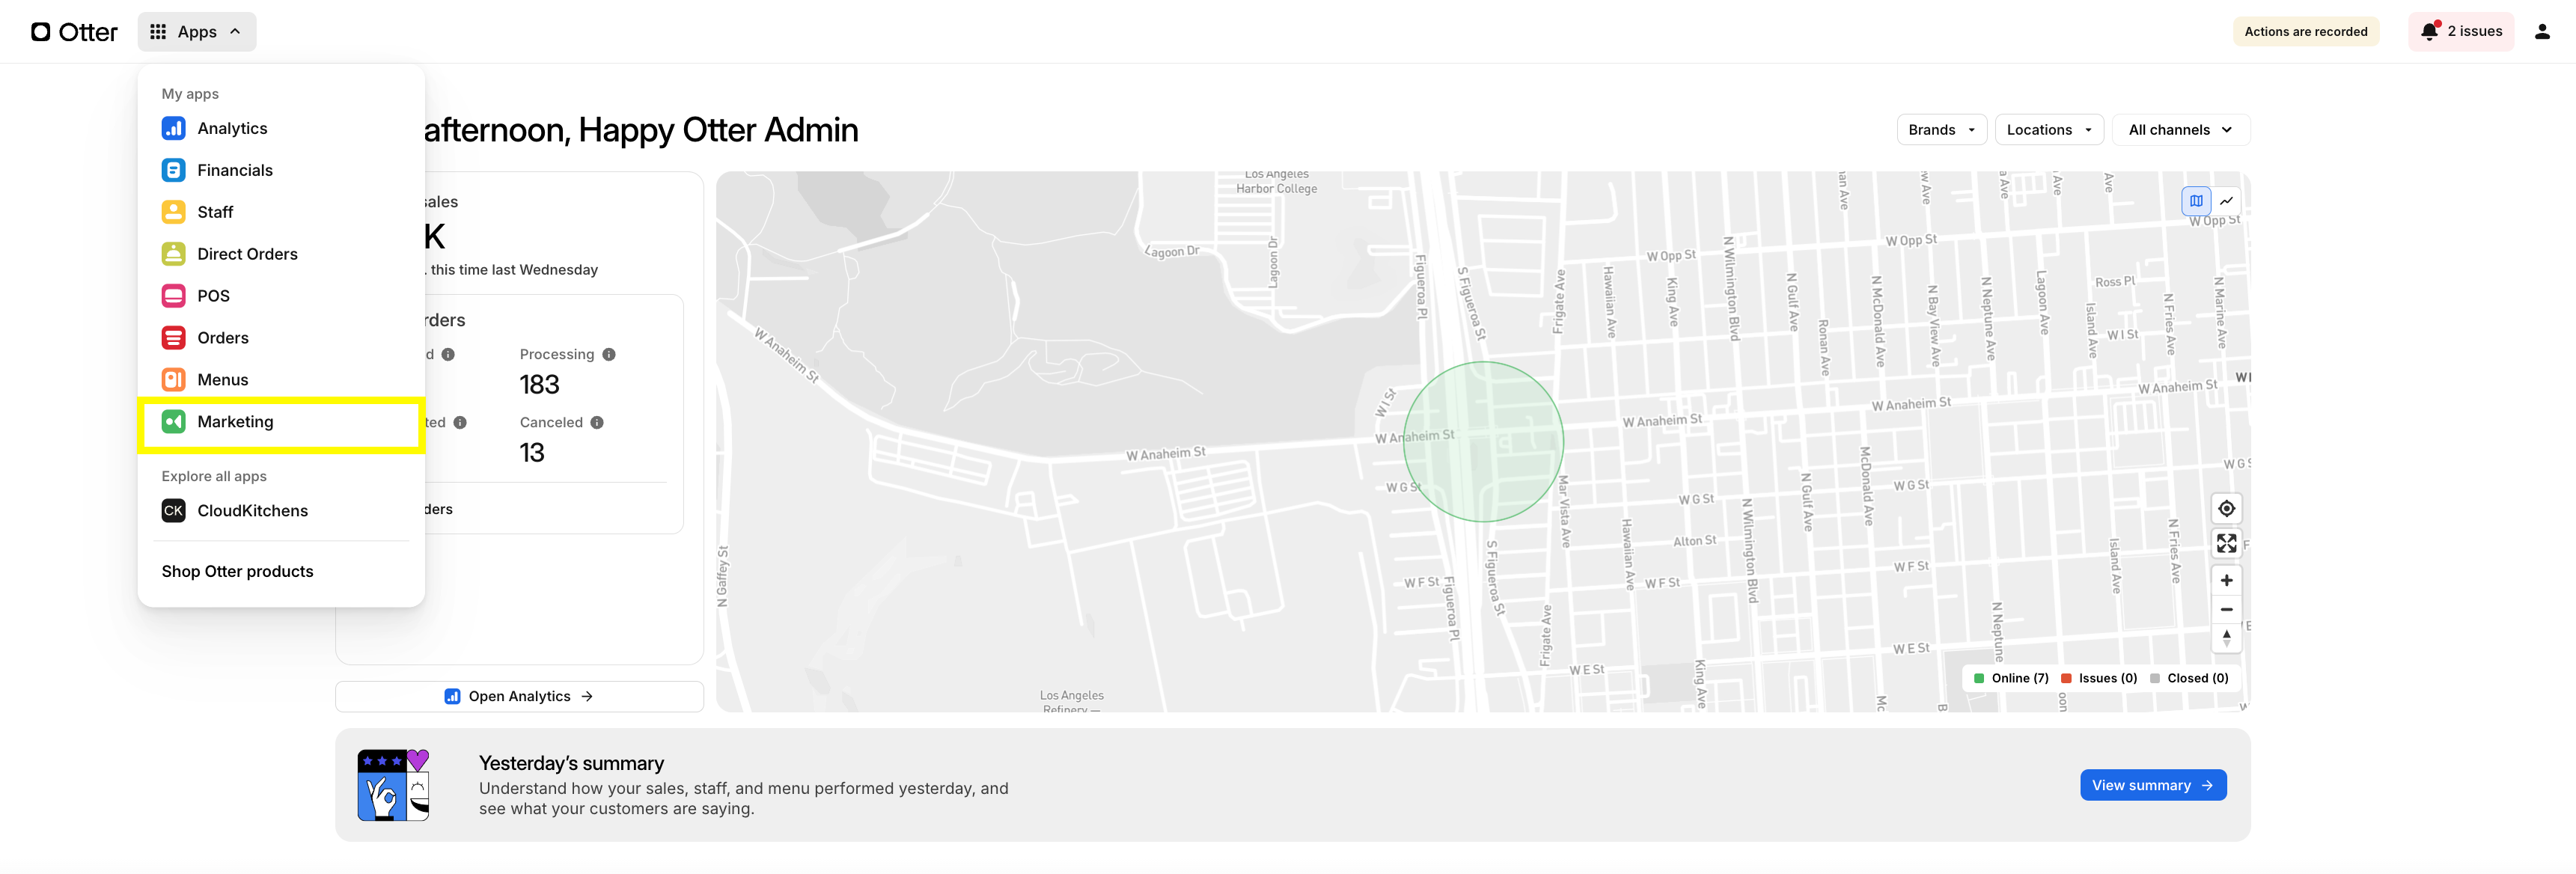
Task: Click View summary button
Action: point(2152,785)
